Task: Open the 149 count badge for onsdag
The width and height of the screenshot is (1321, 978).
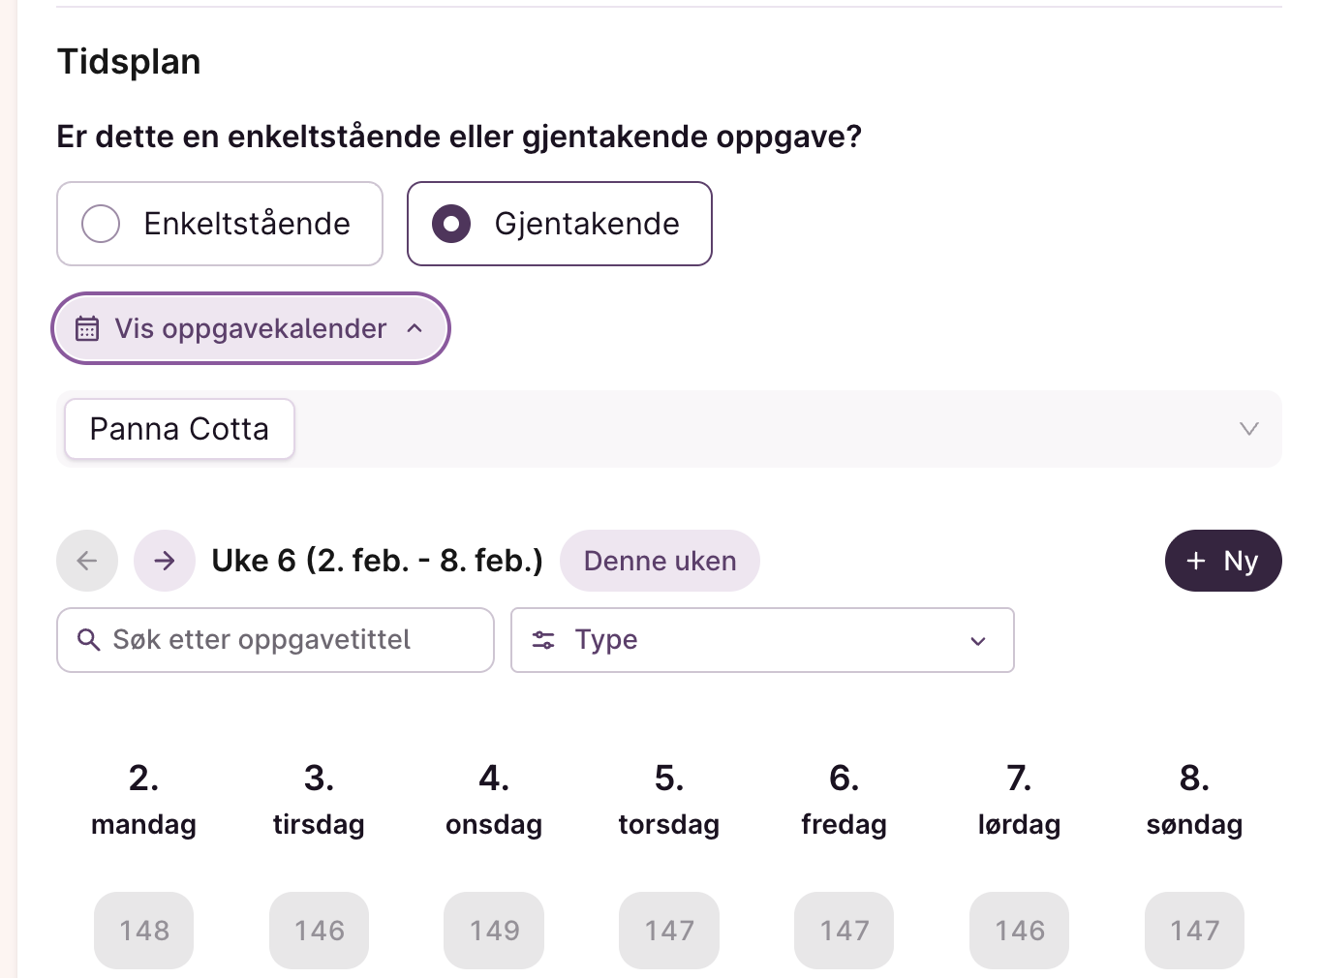Action: (x=494, y=931)
